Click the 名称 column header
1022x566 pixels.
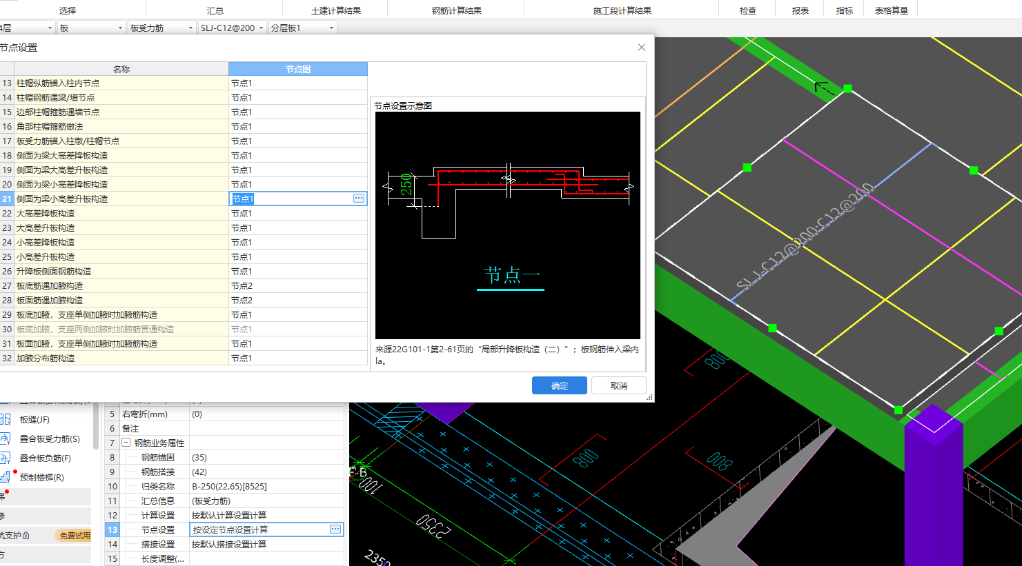pyautogui.click(x=121, y=69)
